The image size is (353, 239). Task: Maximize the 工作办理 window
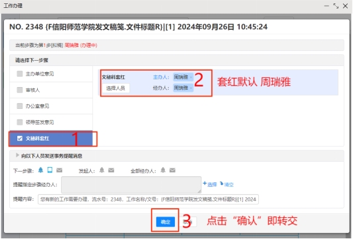click(336, 6)
